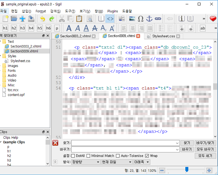The width and height of the screenshot is (218, 175).
Task: Apply paragraph p style
Action: 57,28
